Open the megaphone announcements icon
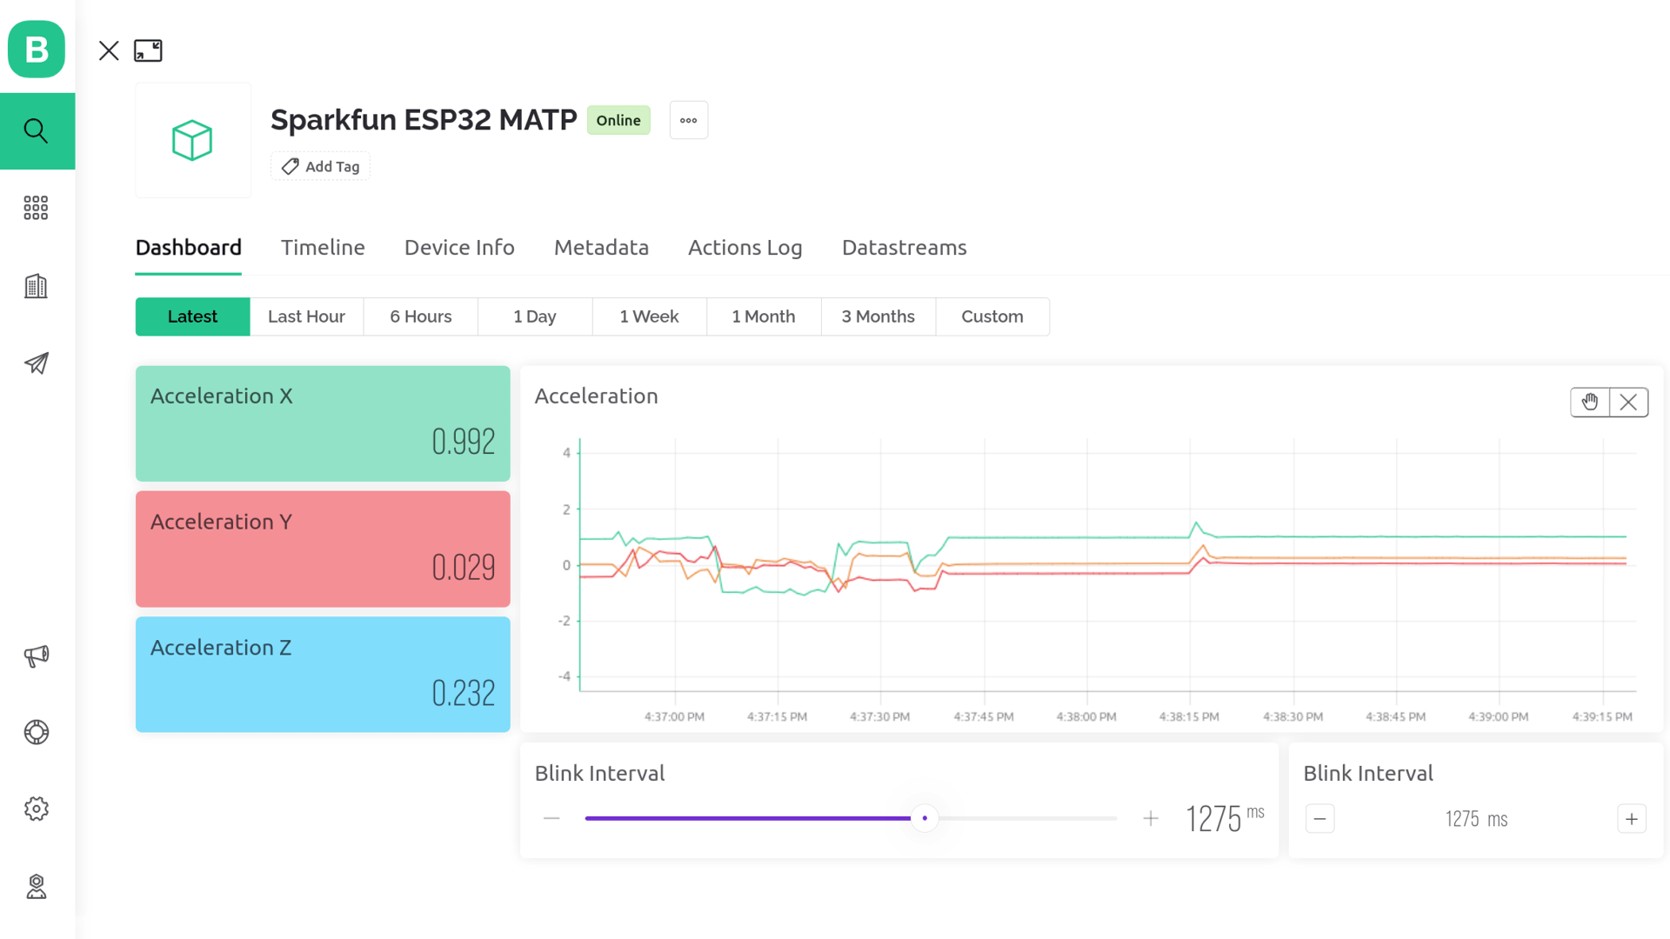Viewport: 1670px width, 939px height. (37, 656)
